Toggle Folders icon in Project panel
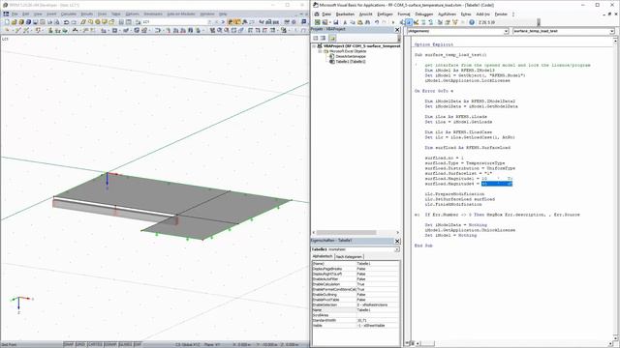This screenshot has width=620, height=348. click(332, 38)
